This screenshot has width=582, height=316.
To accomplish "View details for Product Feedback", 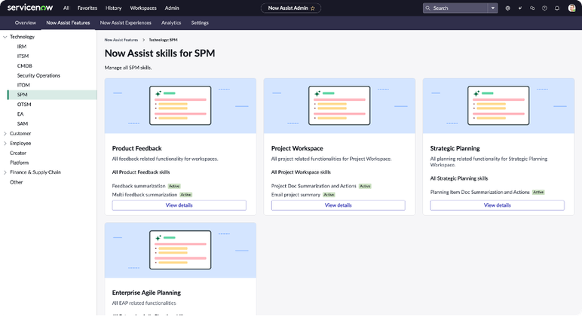I will [179, 205].
